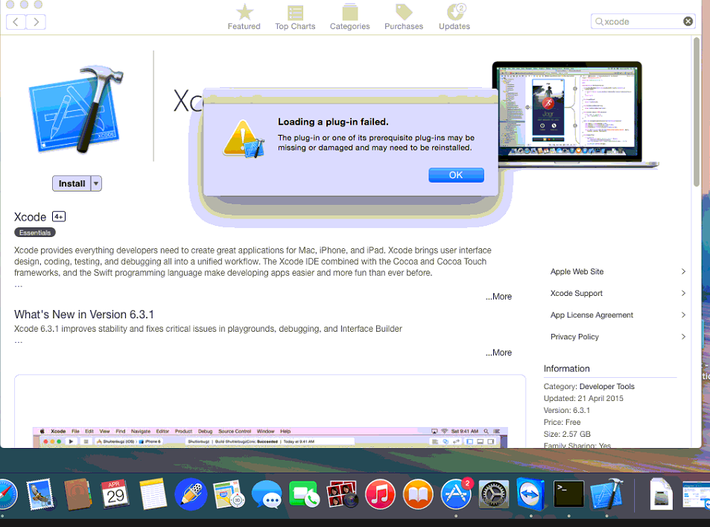Click the large Xcode app icon
710x527 pixels.
76,109
